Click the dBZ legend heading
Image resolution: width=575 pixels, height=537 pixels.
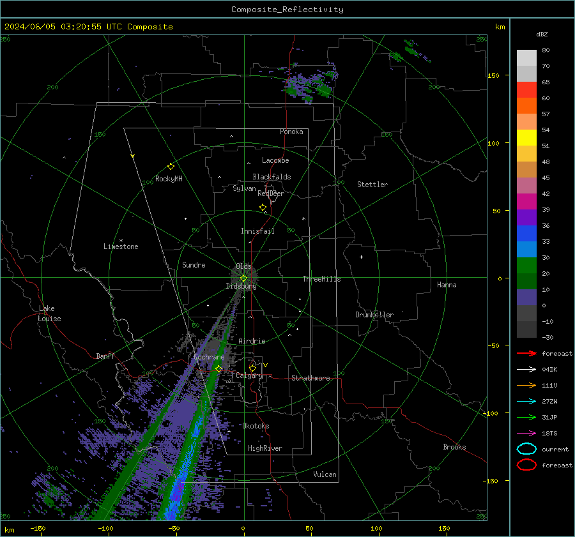coord(542,34)
